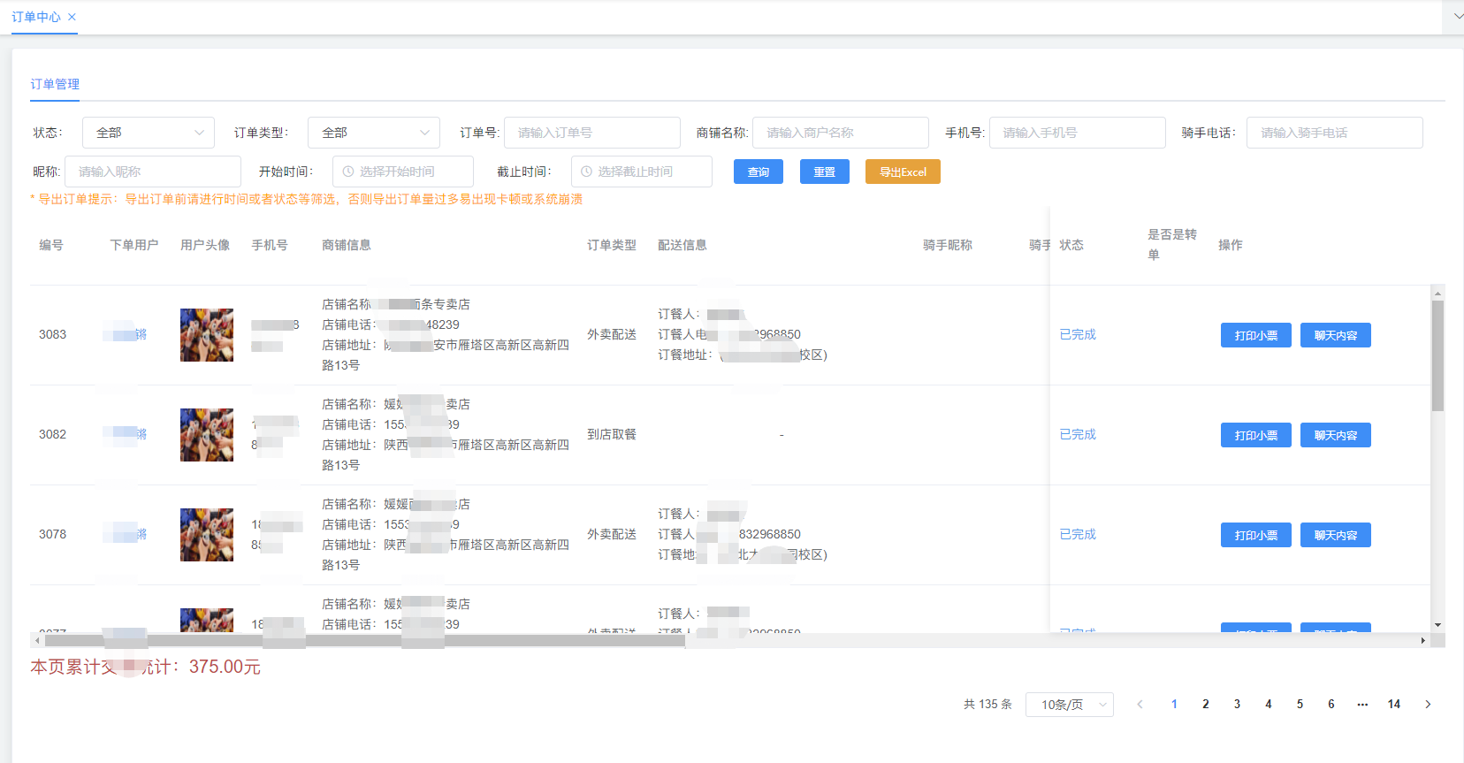Go to page 14
Viewport: 1464px width, 763px height.
[x=1394, y=705]
